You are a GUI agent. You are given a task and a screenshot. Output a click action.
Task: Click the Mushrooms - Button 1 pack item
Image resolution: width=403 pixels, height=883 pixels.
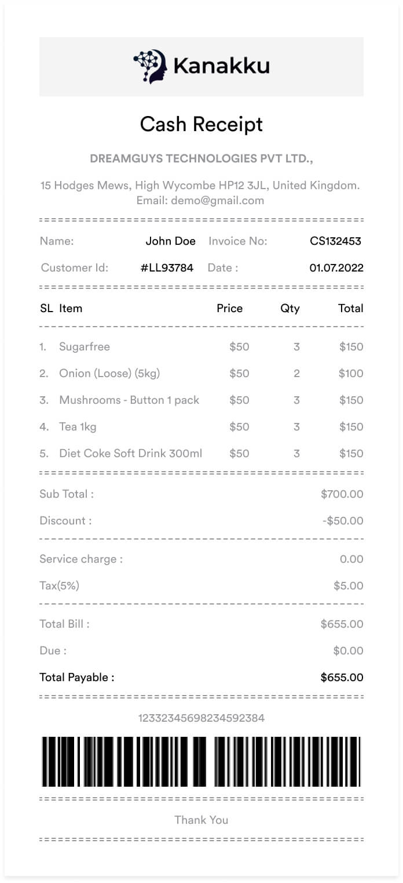pyautogui.click(x=129, y=400)
